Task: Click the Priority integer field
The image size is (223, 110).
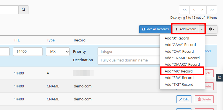Action: (129, 52)
